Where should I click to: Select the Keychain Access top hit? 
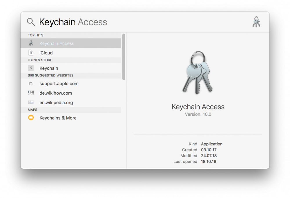pyautogui.click(x=71, y=43)
